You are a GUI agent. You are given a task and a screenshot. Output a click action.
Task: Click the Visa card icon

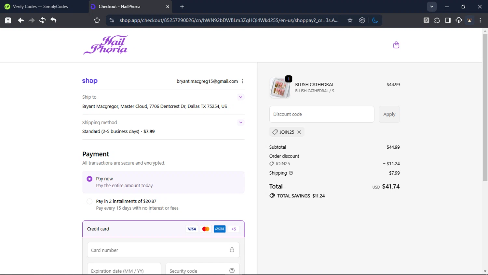[192, 229]
